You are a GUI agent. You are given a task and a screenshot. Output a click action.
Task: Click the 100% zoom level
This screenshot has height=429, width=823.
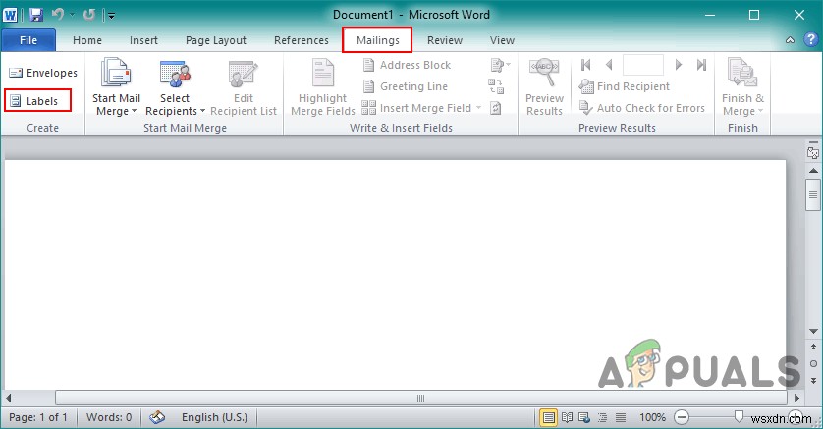coord(652,417)
